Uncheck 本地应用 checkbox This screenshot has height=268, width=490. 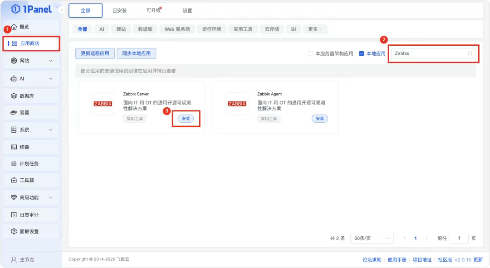tap(362, 53)
